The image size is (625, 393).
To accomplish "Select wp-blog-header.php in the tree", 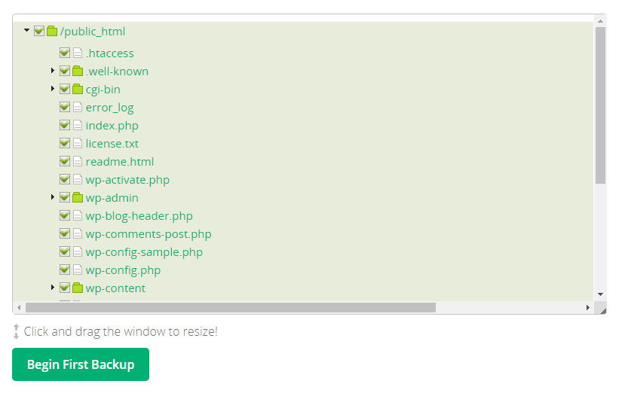I will click(139, 216).
